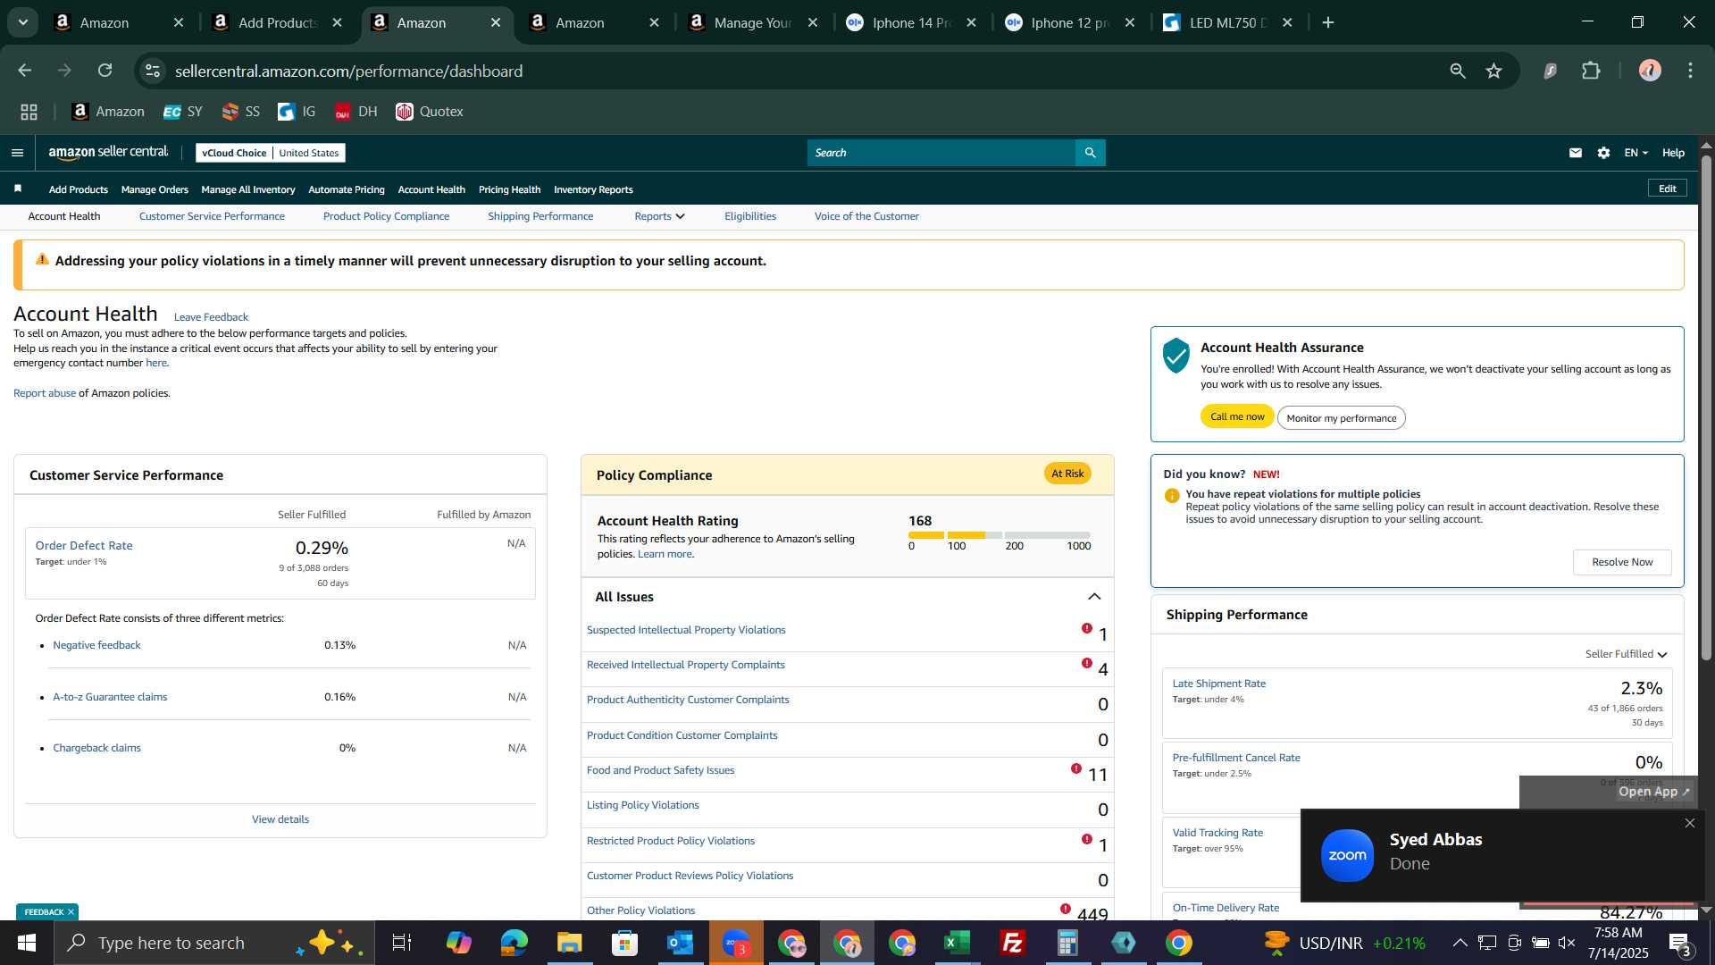Open Excel from the taskbar
Screen dimensions: 1715x965
pyautogui.click(x=958, y=943)
